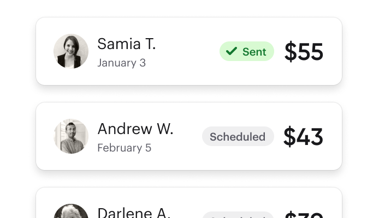Click Darlene A.'s partially visible dollar amount
379x218 pixels.
pyautogui.click(x=304, y=215)
